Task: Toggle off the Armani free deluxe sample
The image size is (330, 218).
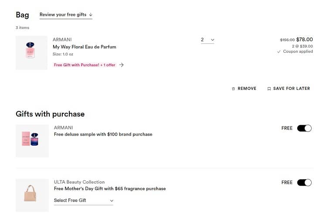Action: click(304, 128)
